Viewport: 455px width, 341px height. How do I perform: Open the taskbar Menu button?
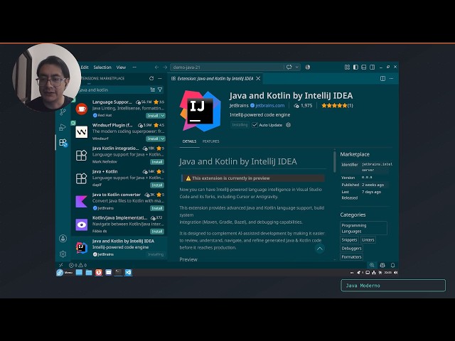65,273
